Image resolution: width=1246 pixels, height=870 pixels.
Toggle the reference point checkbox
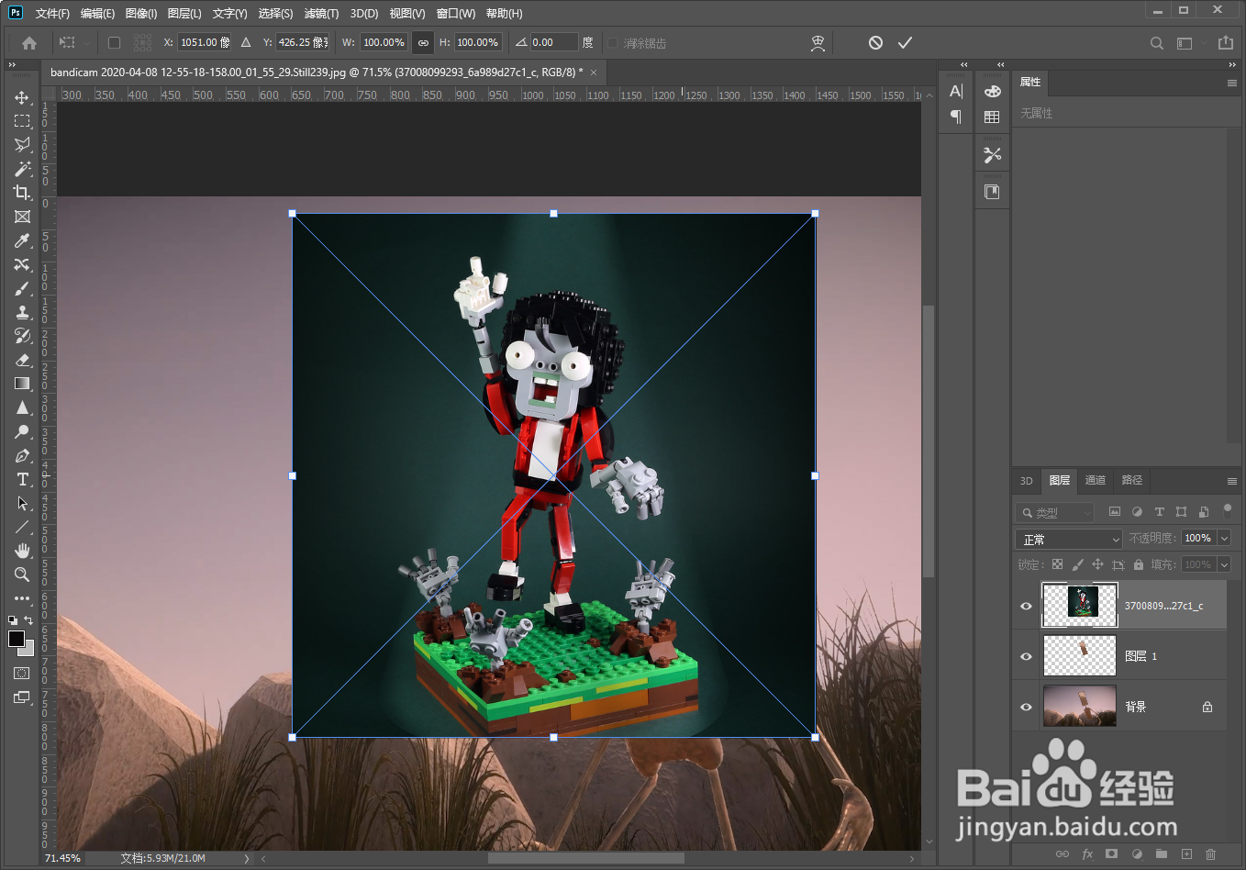point(114,42)
